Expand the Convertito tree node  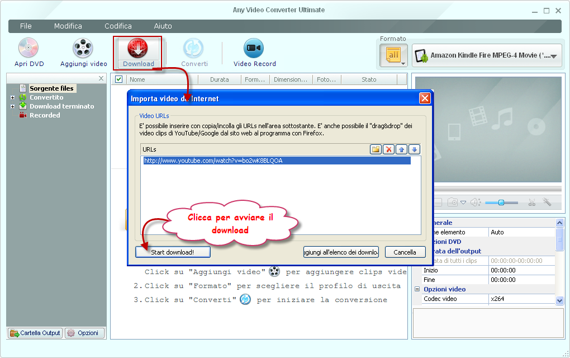tap(13, 97)
